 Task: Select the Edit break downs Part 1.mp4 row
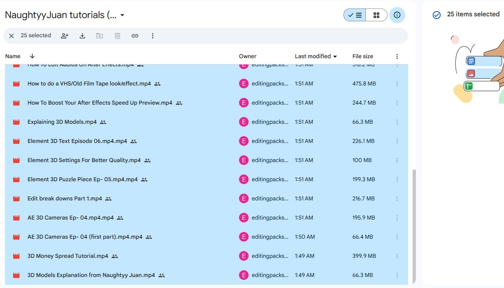[x=206, y=199]
